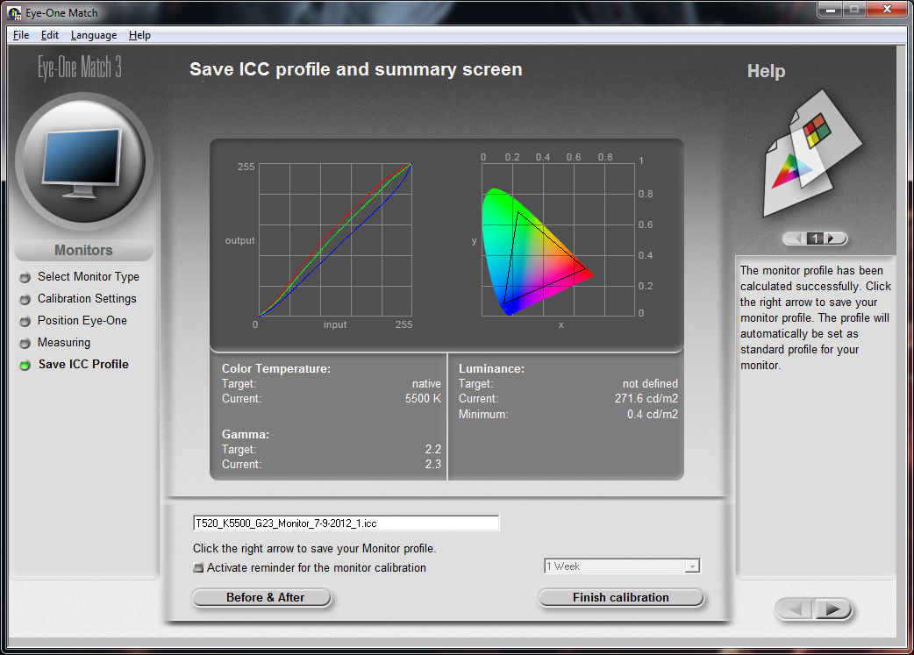This screenshot has height=655, width=914.
Task: Click the 5500 K current temperature value
Action: (x=423, y=399)
